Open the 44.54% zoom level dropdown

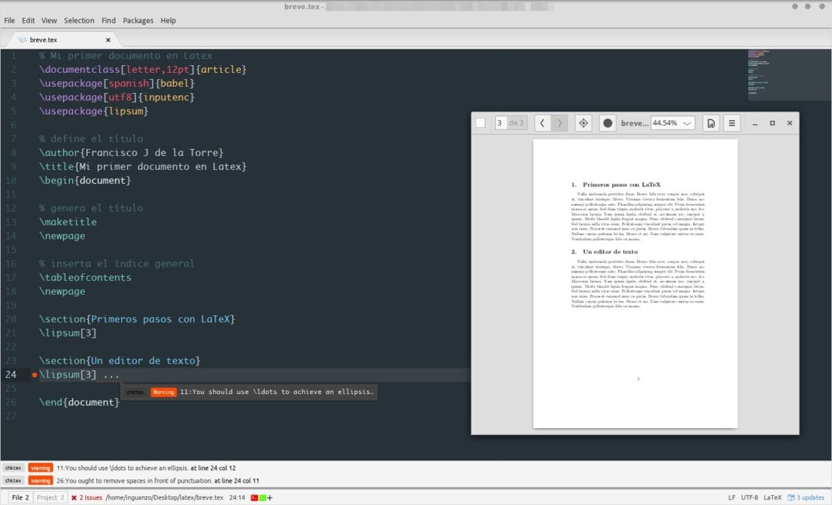point(674,123)
